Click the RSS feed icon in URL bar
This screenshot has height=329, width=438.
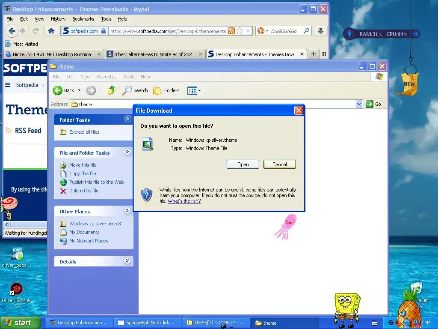[231, 31]
